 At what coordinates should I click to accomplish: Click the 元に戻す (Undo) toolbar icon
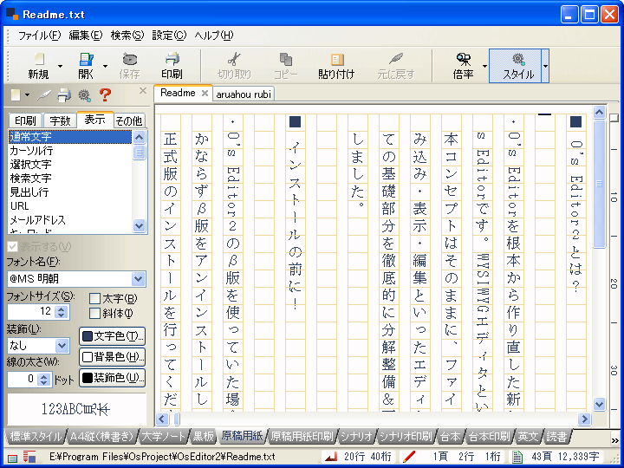tap(396, 60)
